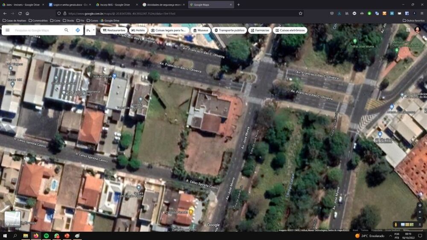427x240 pixels.
Task: Open directions with the blue diamond icon
Action: (x=78, y=30)
